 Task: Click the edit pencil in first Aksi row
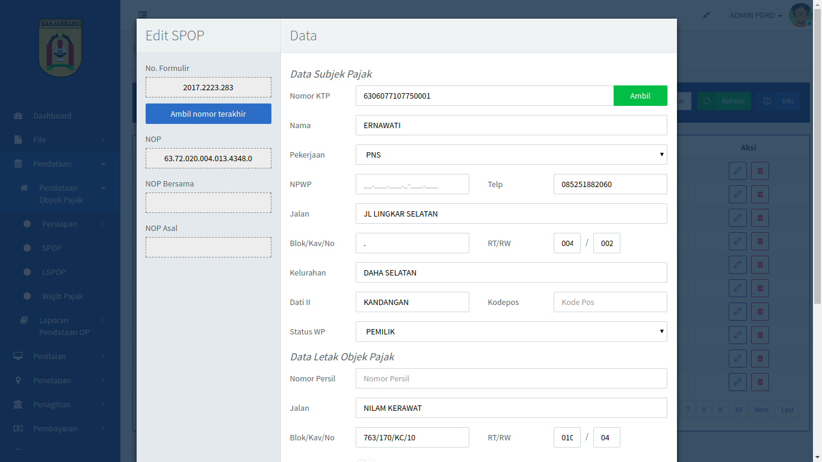[x=737, y=171]
